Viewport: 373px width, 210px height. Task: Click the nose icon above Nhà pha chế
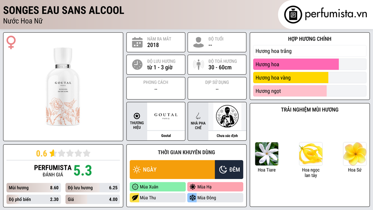click(198, 116)
